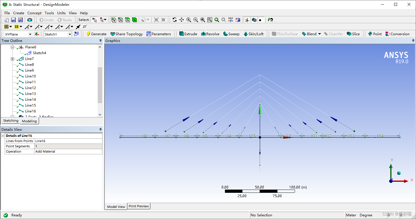The height and width of the screenshot is (219, 416).
Task: Toggle the display points button
Action: coord(261,20)
